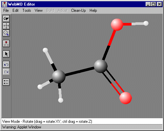The image size is (164, 131).
Task: Open the View menu
Action: (39, 10)
